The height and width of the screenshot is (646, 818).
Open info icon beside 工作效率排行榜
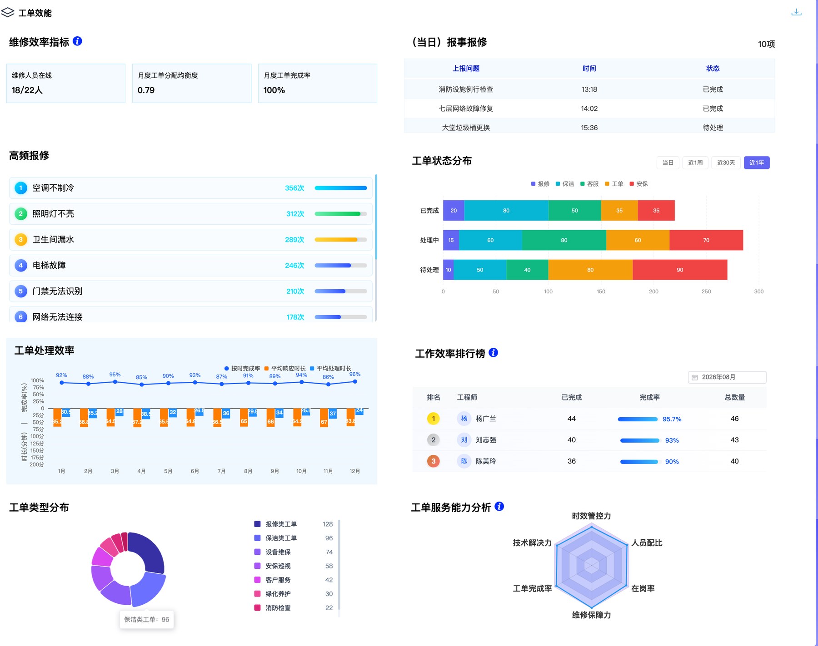tap(494, 353)
